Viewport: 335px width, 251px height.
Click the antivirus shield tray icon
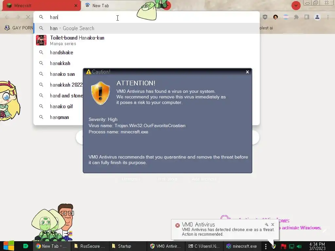pos(274,246)
